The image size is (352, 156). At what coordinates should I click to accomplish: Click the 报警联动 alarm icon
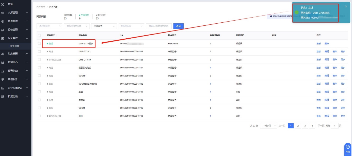(x=3, y=71)
